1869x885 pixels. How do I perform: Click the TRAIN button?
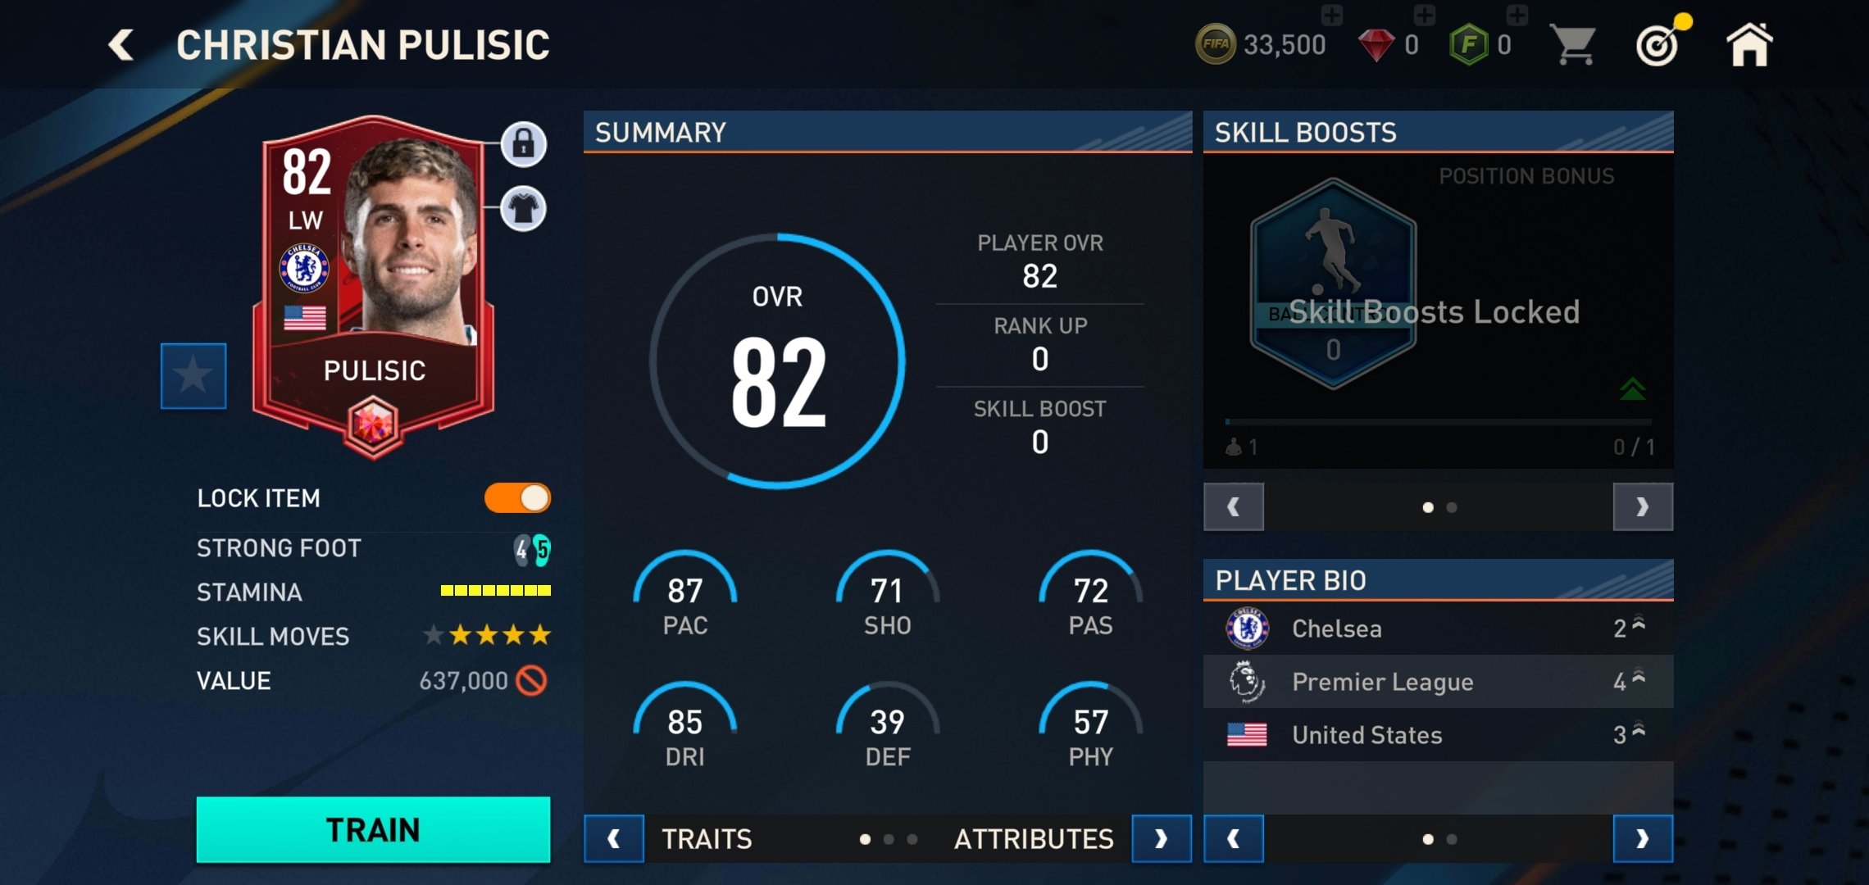pyautogui.click(x=372, y=830)
